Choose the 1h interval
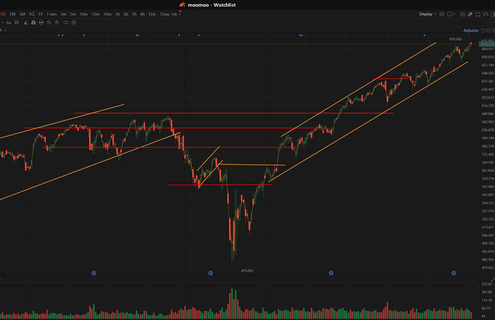Viewport: 495px width, 320px height. (x=118, y=14)
